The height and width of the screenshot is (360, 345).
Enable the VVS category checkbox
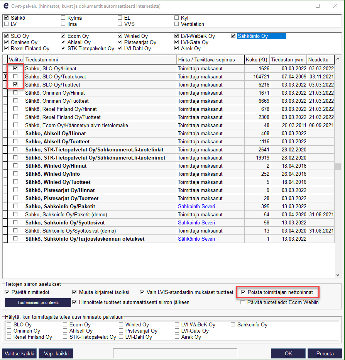click(x=120, y=24)
